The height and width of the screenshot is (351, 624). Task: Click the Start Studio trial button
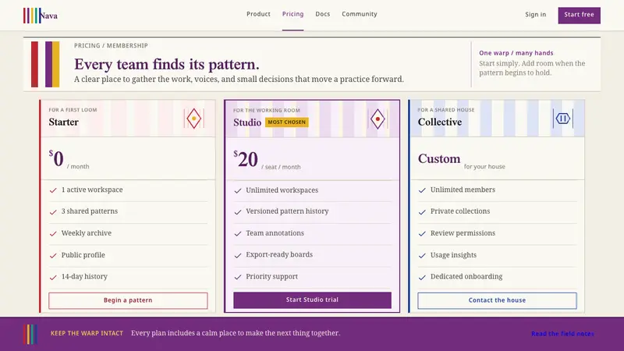coord(313,300)
